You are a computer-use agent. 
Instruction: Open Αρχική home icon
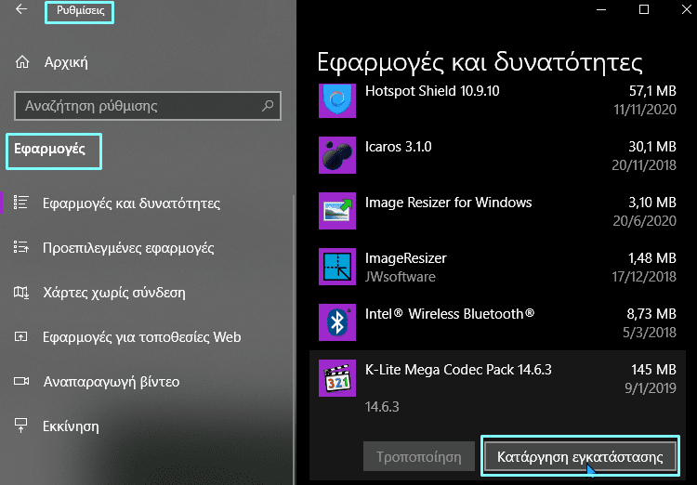(21, 62)
